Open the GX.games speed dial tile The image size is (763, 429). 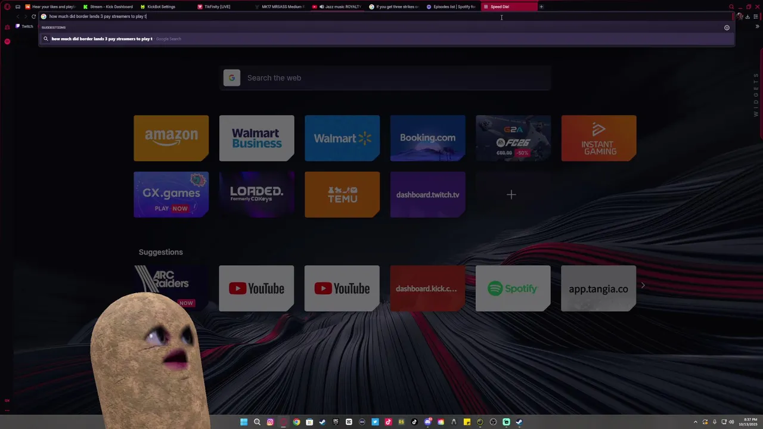171,194
